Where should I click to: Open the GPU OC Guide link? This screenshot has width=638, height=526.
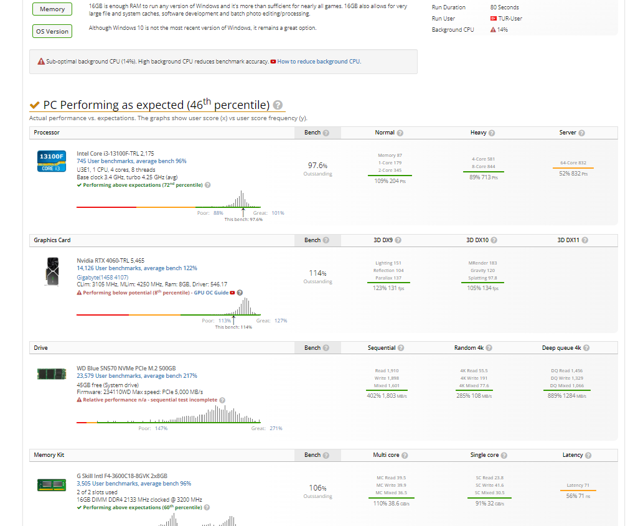tap(211, 293)
